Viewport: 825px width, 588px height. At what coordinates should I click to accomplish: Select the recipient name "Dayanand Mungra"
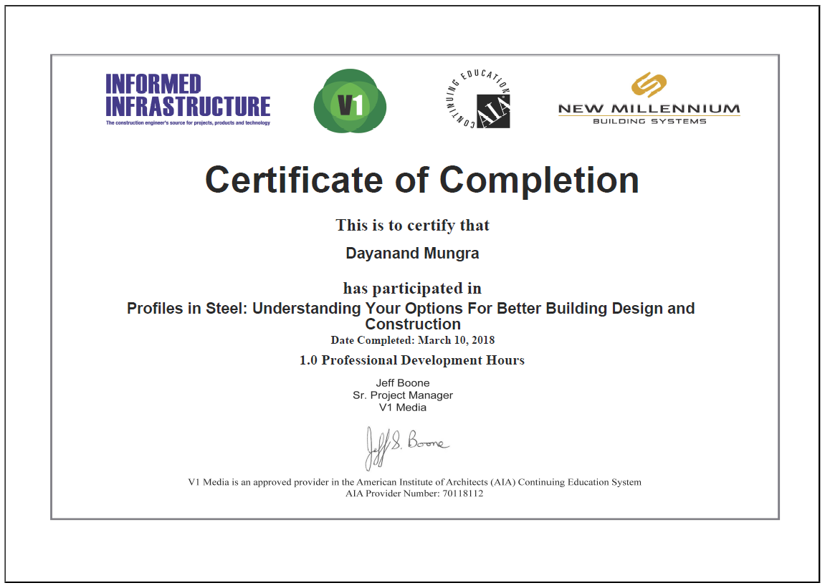(x=413, y=254)
